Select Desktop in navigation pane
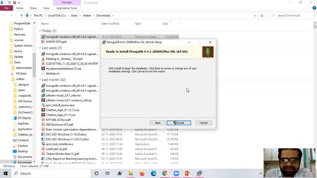 (23, 151)
